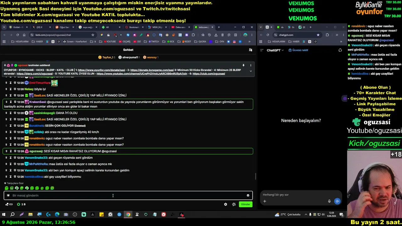Click the chat identity shield icon in the message box

coord(8,196)
